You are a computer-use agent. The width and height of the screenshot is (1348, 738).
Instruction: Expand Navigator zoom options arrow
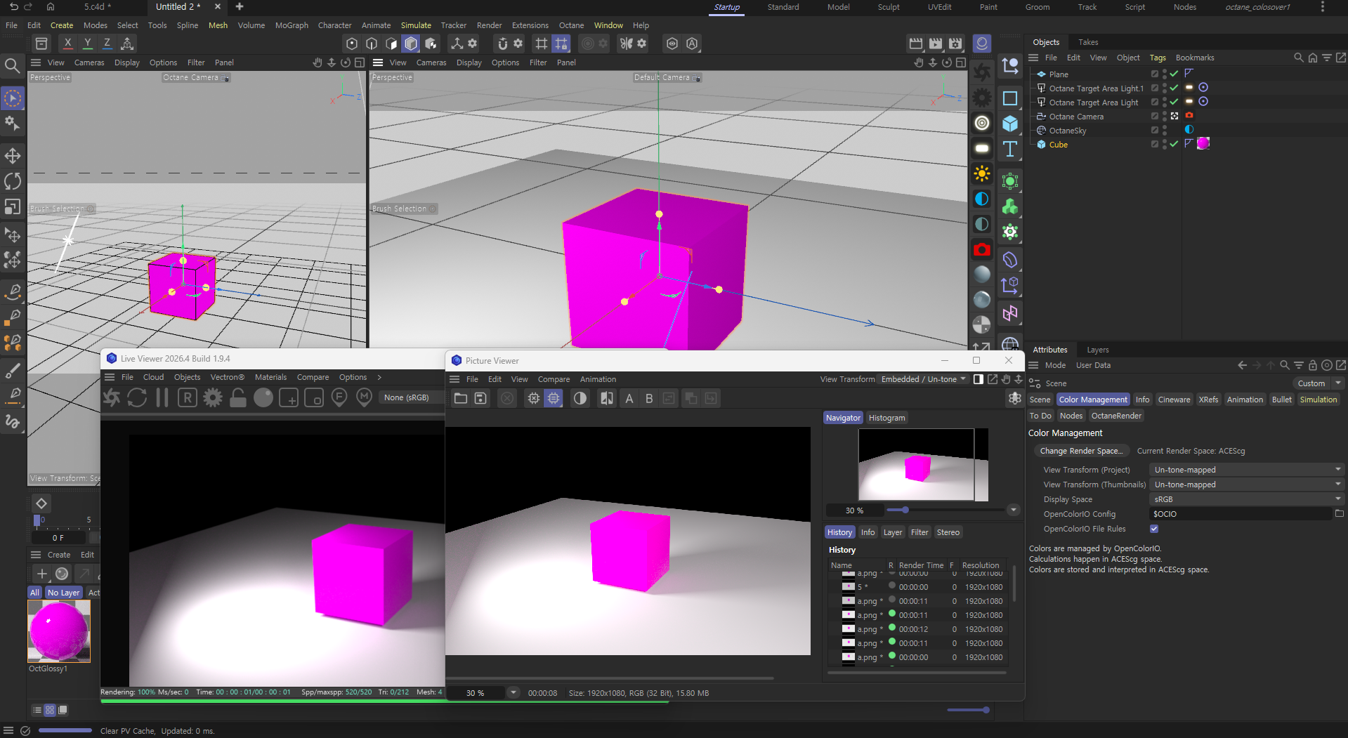[x=1013, y=510]
